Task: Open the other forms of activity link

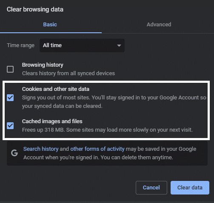Action: pyautogui.click(x=97, y=149)
